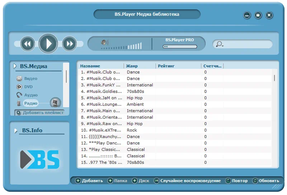Click the Ambient genre cell
287x195 pixels.
tap(135, 104)
